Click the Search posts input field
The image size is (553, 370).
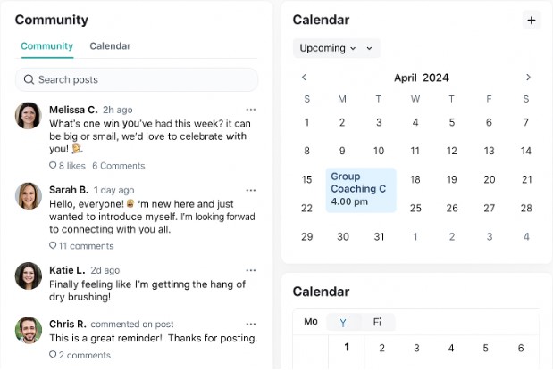point(137,79)
